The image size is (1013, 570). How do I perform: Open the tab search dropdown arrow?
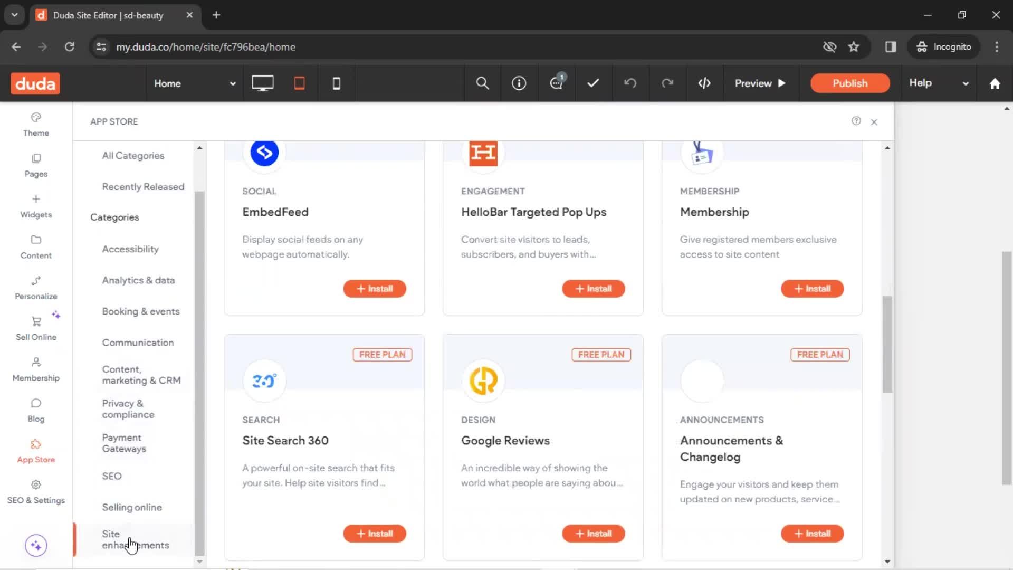point(14,15)
